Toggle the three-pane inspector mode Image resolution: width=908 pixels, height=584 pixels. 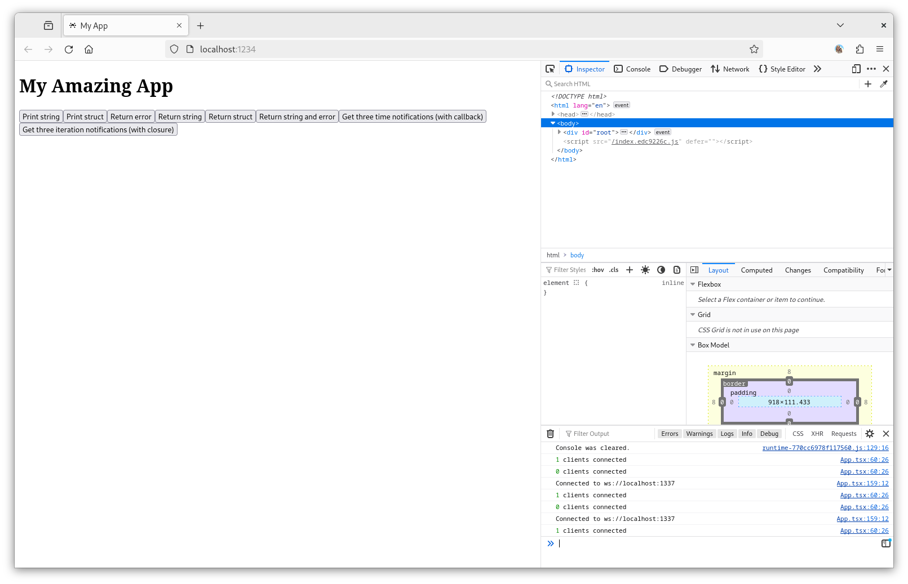click(x=694, y=270)
